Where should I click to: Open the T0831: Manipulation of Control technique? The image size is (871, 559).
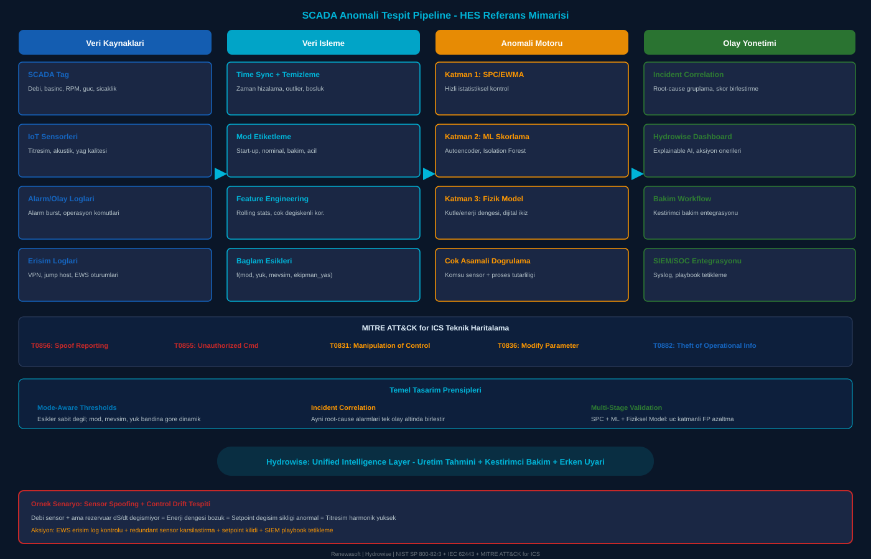pos(380,345)
